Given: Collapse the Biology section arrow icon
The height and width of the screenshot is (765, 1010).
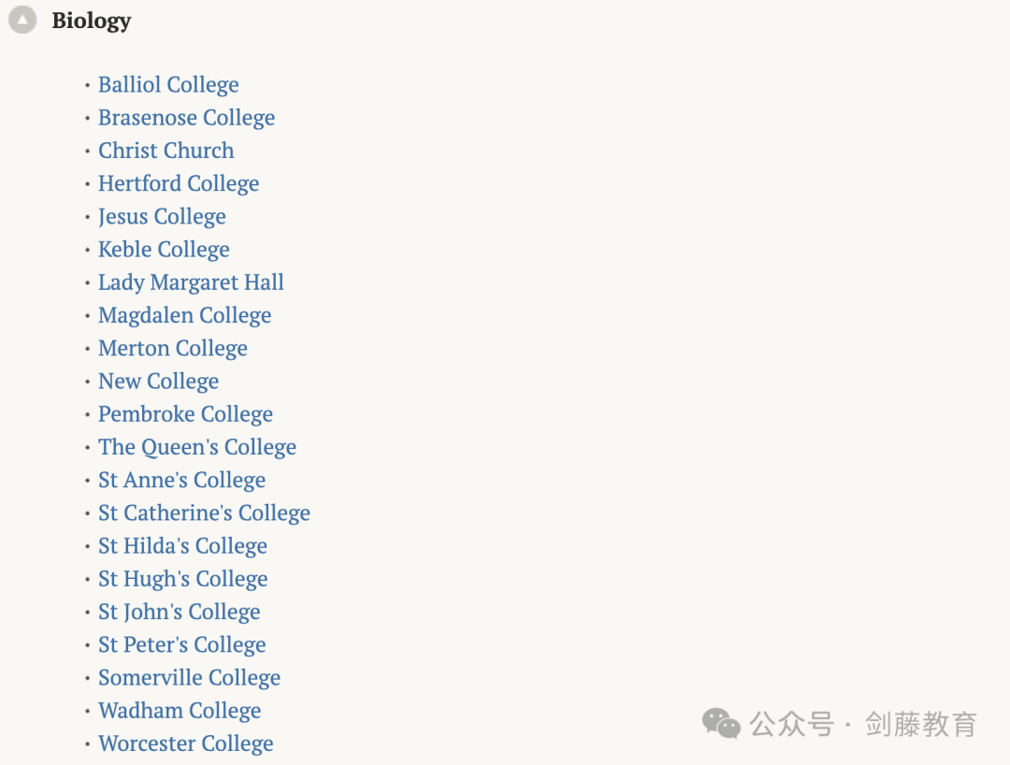Looking at the screenshot, I should [x=22, y=20].
